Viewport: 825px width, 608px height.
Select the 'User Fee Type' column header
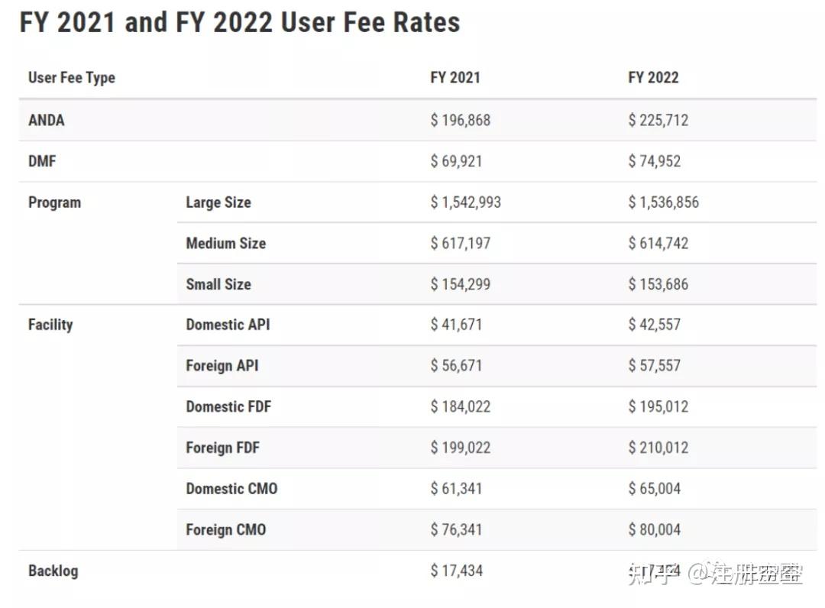click(x=72, y=77)
